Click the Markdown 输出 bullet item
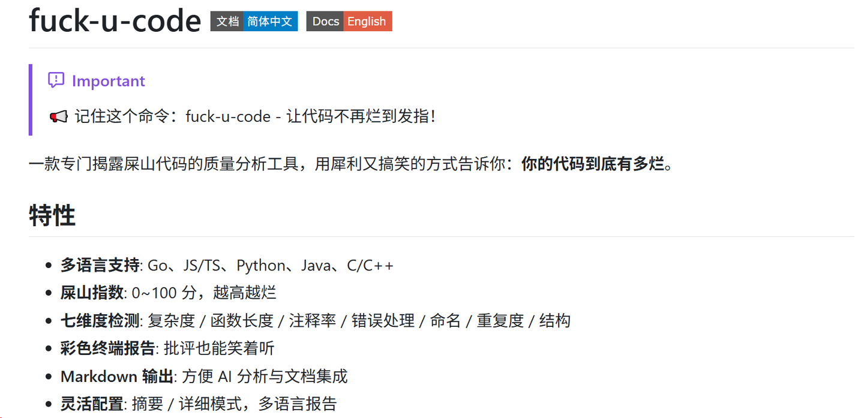864x418 pixels. pos(116,376)
